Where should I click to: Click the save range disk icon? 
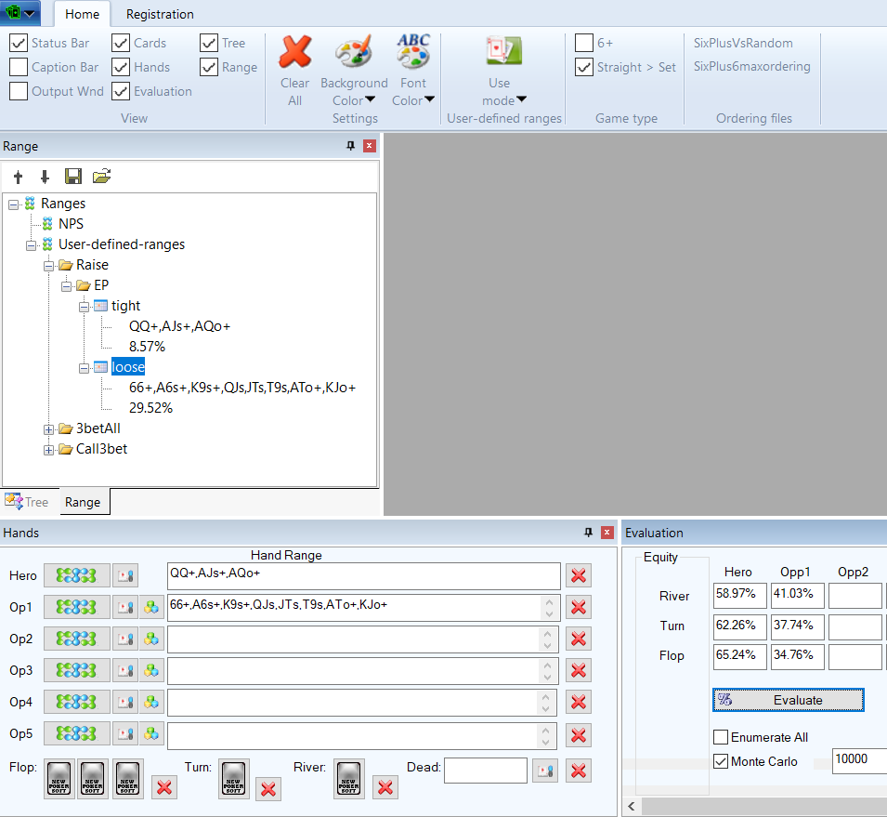click(x=73, y=177)
